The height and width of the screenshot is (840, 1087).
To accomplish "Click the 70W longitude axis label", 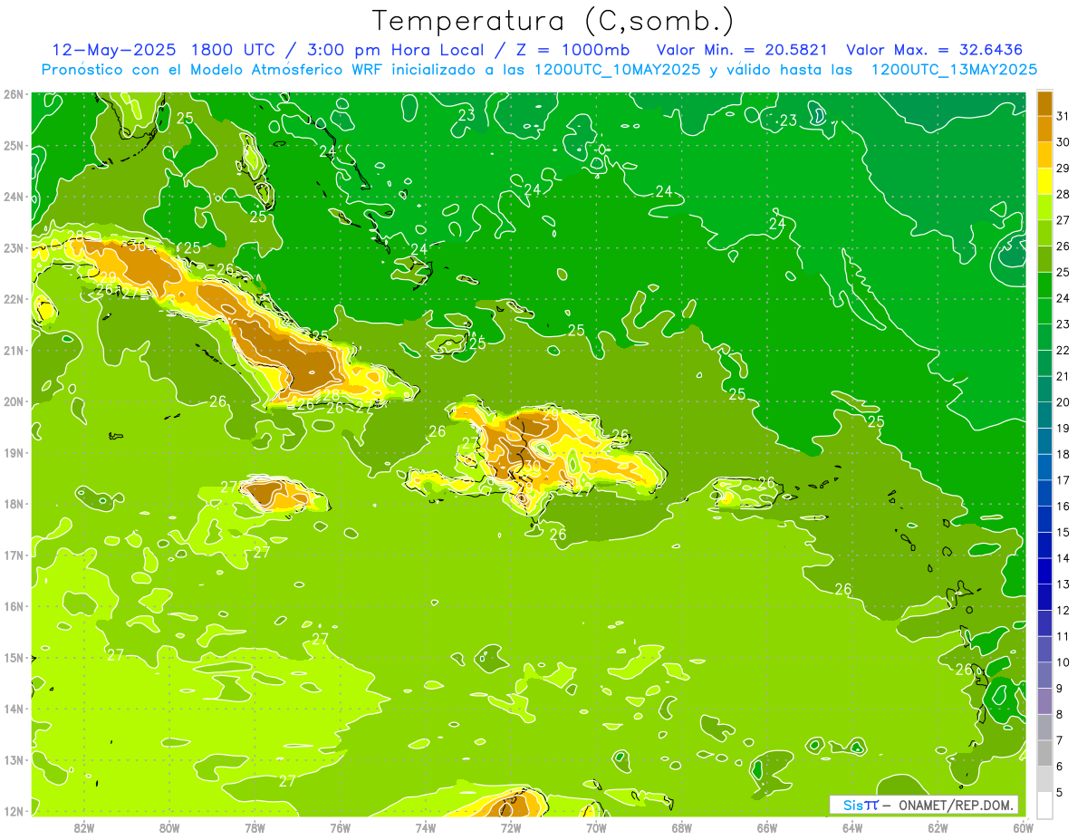I will (596, 827).
